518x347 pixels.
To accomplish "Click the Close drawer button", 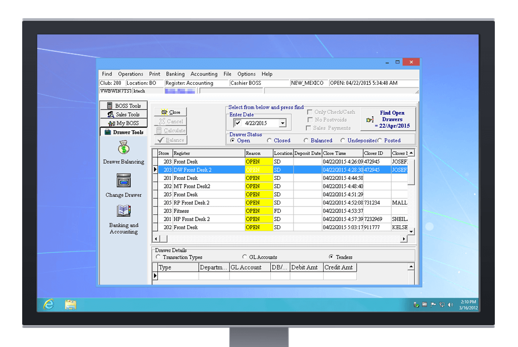I will coord(171,112).
